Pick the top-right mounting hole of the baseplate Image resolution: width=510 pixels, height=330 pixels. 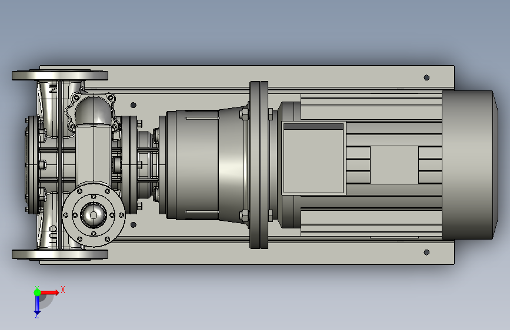point(426,78)
